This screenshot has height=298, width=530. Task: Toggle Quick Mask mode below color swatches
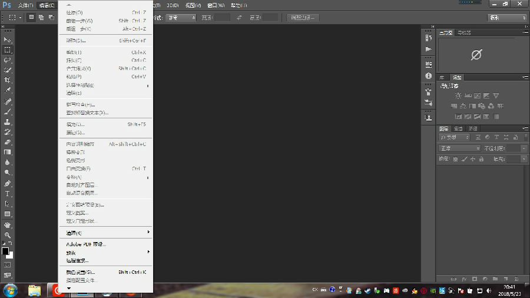click(8, 264)
